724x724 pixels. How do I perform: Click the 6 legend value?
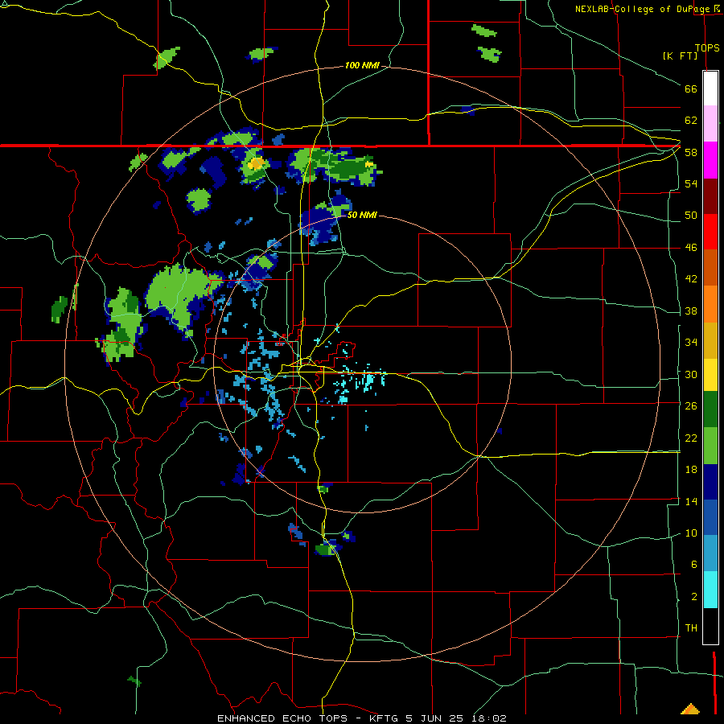pos(693,565)
